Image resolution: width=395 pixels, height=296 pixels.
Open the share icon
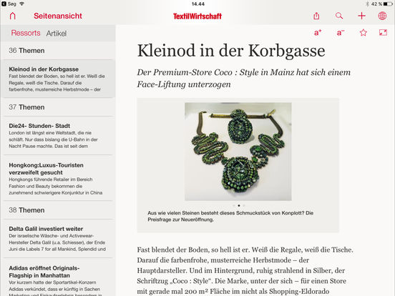pos(316,16)
